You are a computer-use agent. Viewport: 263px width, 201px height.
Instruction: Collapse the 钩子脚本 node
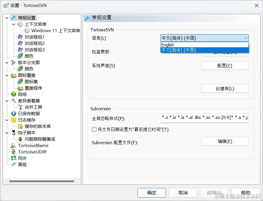7,133
